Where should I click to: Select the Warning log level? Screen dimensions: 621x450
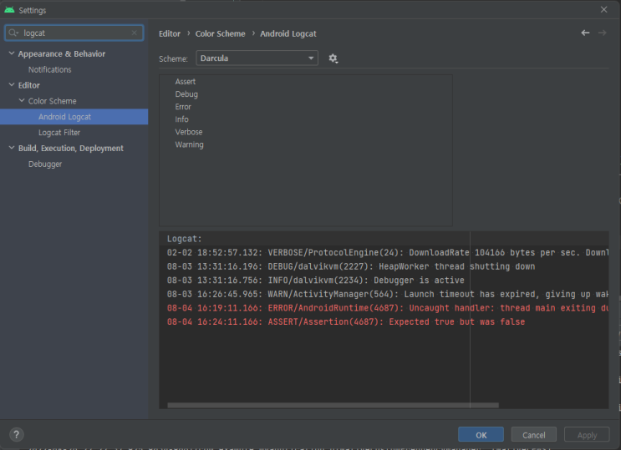click(190, 145)
